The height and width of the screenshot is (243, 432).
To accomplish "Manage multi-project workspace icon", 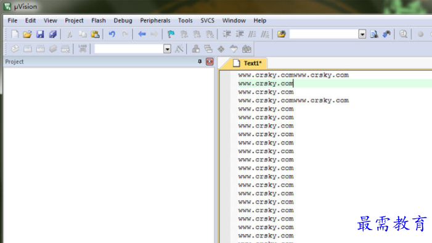I will click(208, 49).
